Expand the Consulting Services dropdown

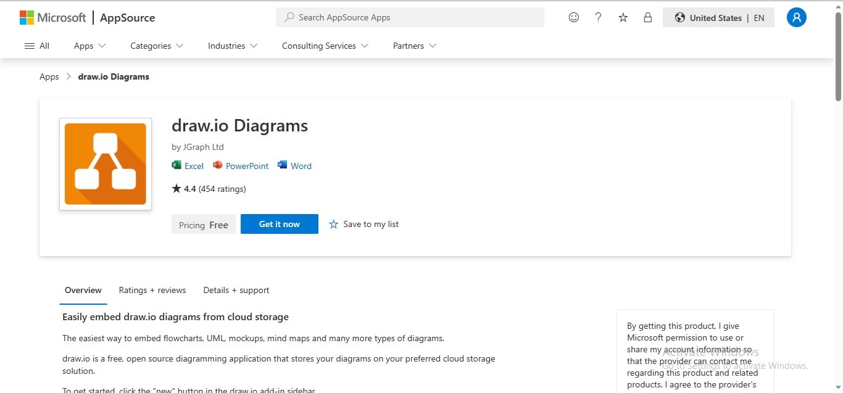pos(325,46)
